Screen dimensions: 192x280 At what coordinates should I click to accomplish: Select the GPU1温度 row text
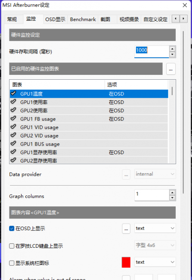31,94
